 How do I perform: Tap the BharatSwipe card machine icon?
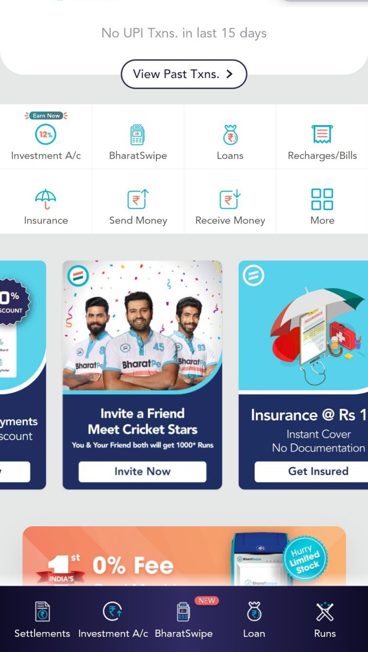[138, 134]
